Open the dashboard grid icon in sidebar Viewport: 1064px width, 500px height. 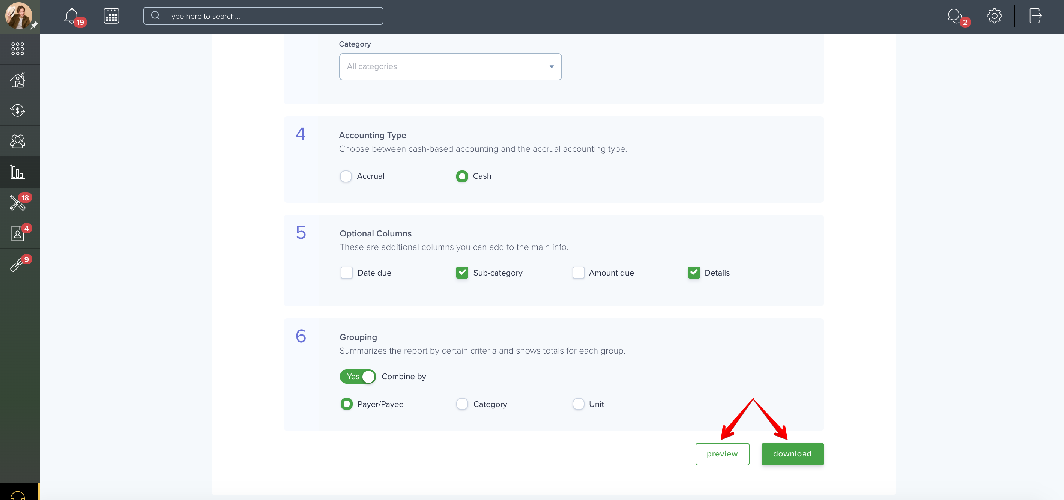[17, 49]
